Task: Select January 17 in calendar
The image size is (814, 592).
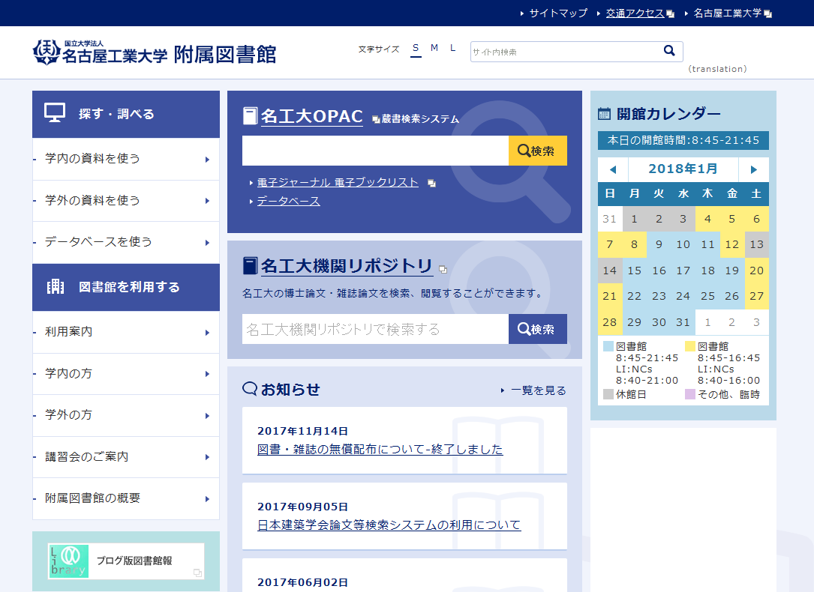Action: (683, 270)
